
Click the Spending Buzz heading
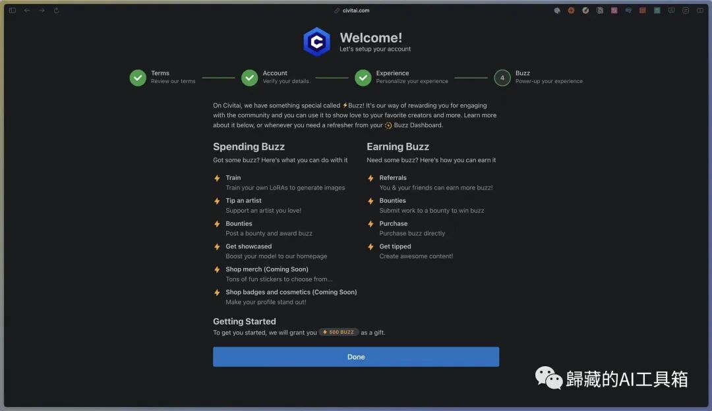(249, 146)
